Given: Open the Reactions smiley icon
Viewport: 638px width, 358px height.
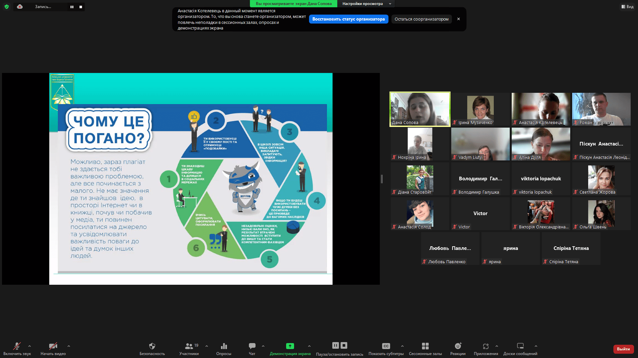Looking at the screenshot, I should tap(458, 346).
